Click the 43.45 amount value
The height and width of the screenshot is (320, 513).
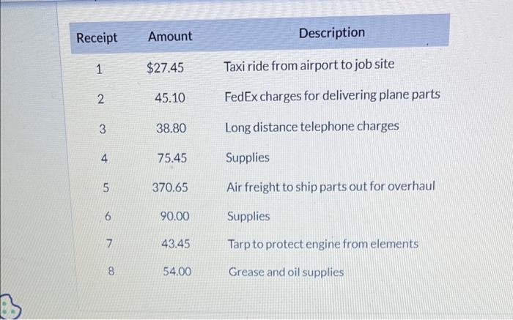pos(176,243)
